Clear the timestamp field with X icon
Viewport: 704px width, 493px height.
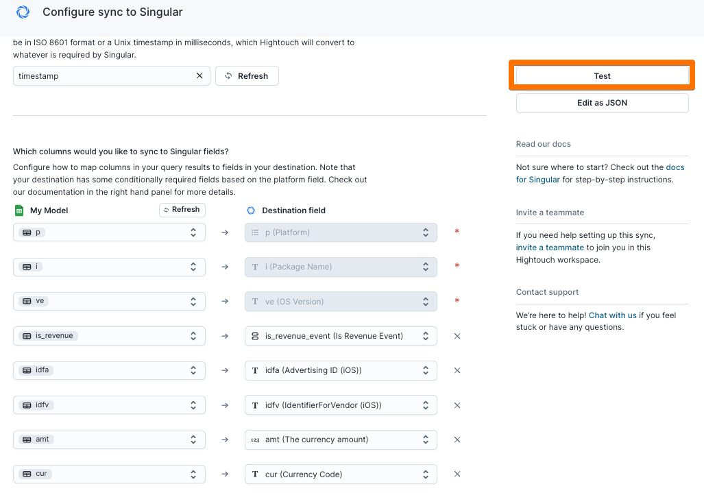[199, 76]
